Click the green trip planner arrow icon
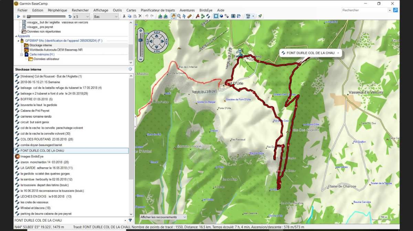This screenshot has width=413, height=231. (260, 16)
